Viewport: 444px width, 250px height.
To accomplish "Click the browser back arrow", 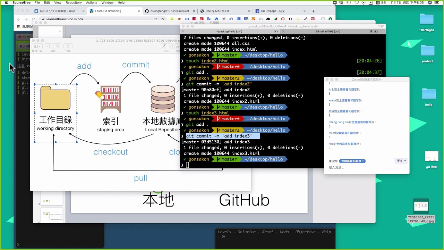I will [19, 19].
